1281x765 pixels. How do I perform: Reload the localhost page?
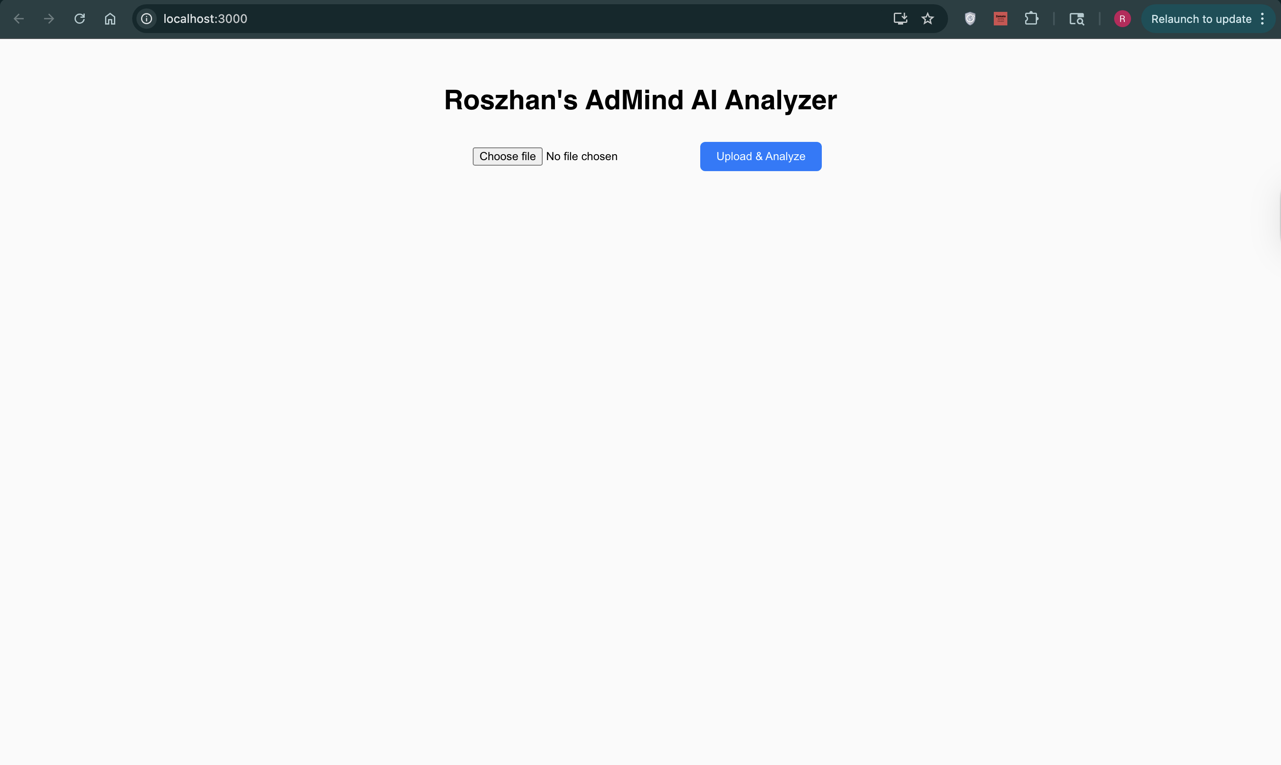[79, 19]
